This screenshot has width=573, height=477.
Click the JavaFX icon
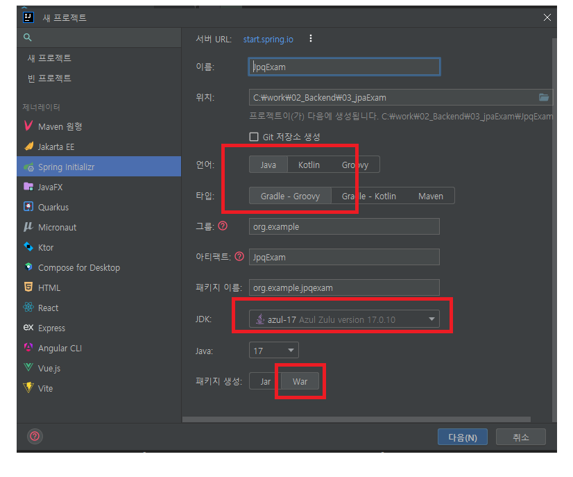(x=28, y=187)
